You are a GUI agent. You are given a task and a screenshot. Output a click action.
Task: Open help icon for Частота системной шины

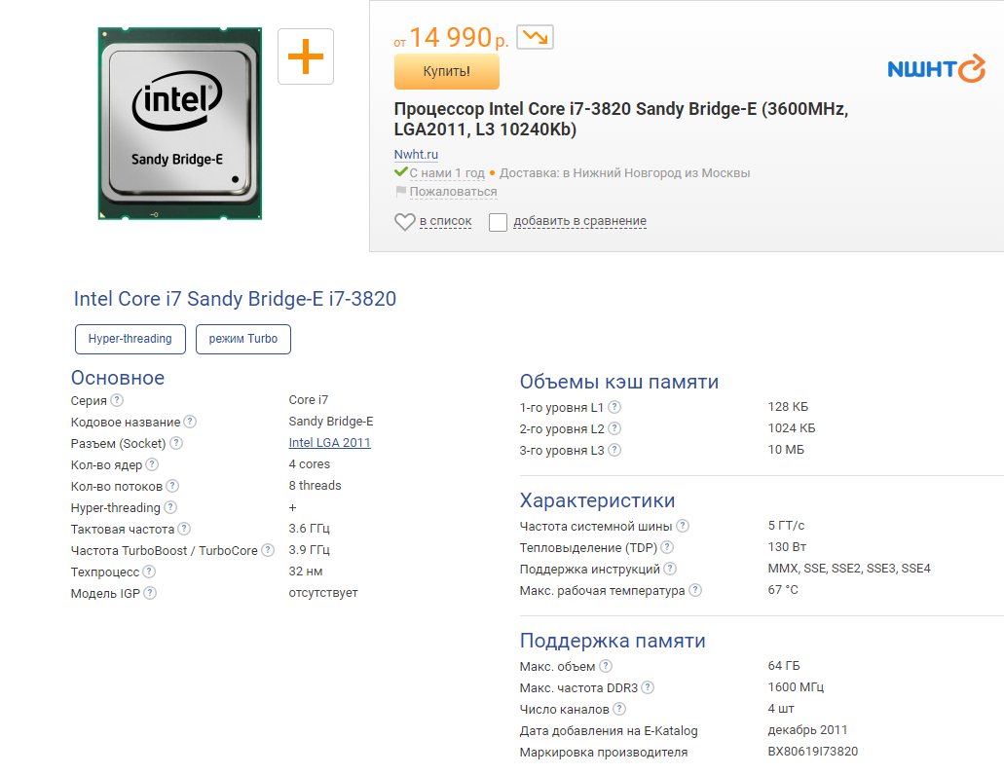683,526
